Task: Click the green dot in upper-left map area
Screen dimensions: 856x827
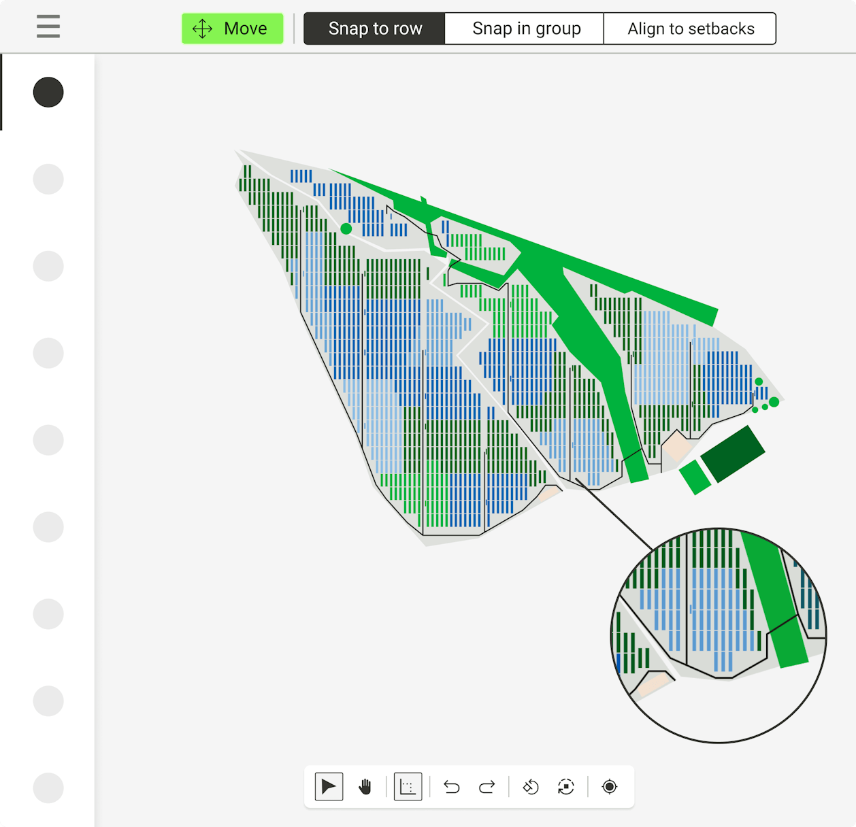Action: point(346,229)
